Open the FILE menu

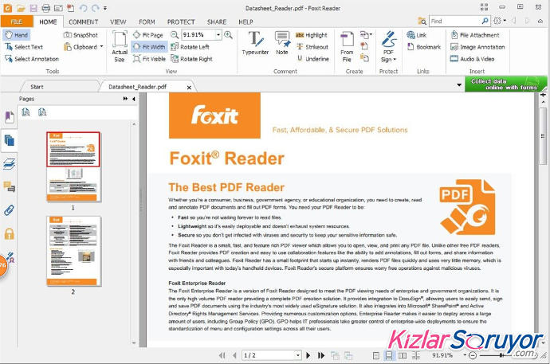pos(17,22)
